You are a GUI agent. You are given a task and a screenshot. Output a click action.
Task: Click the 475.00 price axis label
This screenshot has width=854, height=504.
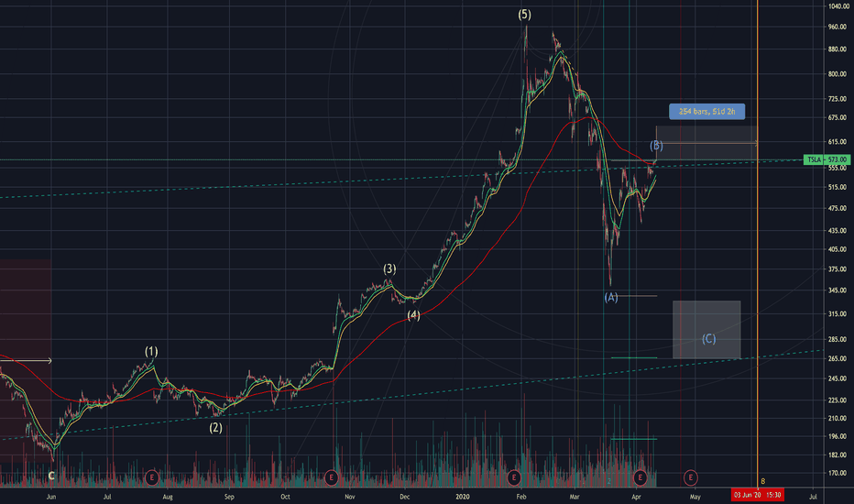tap(838, 208)
